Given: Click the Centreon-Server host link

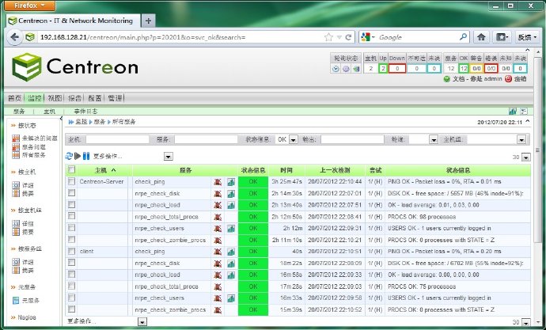Looking at the screenshot, I should coord(101,181).
